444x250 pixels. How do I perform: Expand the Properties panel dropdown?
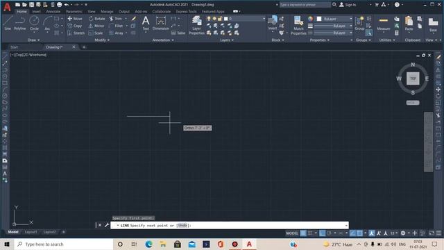tap(320, 40)
